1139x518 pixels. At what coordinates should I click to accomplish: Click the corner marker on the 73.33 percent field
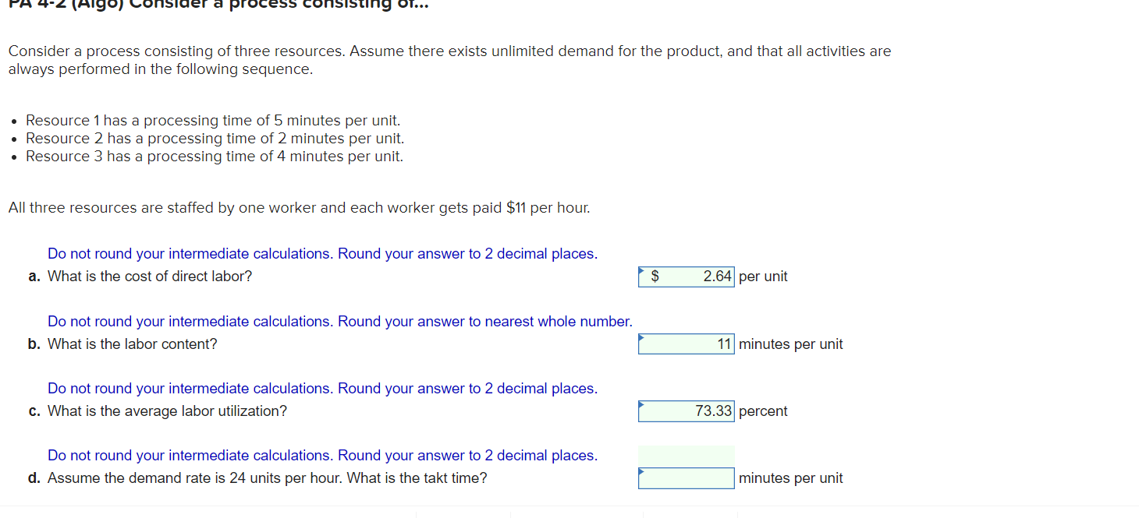click(641, 403)
